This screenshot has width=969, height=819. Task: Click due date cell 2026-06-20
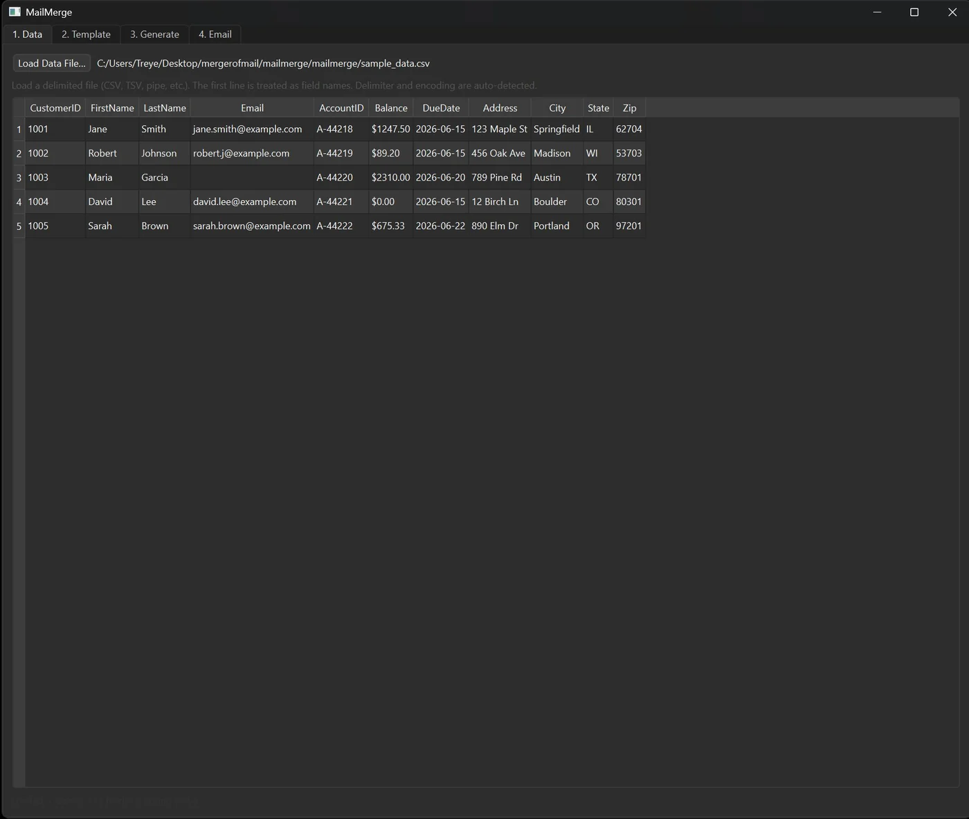point(441,177)
